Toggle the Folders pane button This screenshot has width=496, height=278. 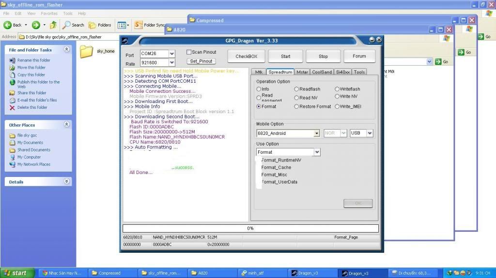pyautogui.click(x=100, y=25)
